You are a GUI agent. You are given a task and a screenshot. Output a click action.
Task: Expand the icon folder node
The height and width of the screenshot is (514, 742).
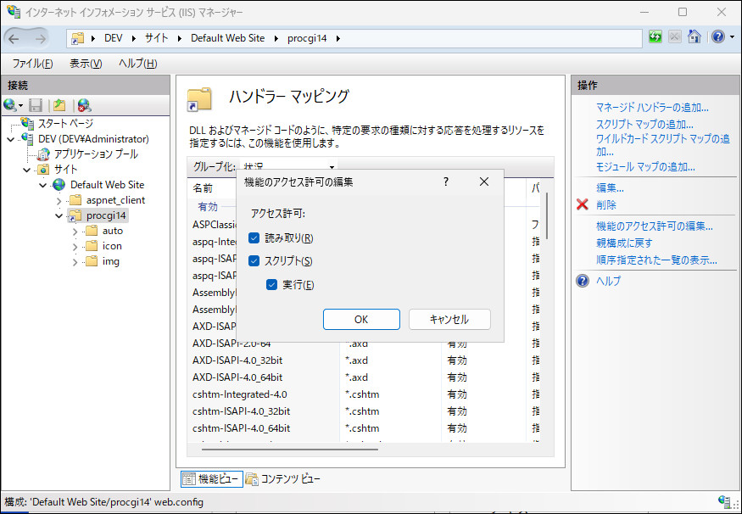point(75,247)
